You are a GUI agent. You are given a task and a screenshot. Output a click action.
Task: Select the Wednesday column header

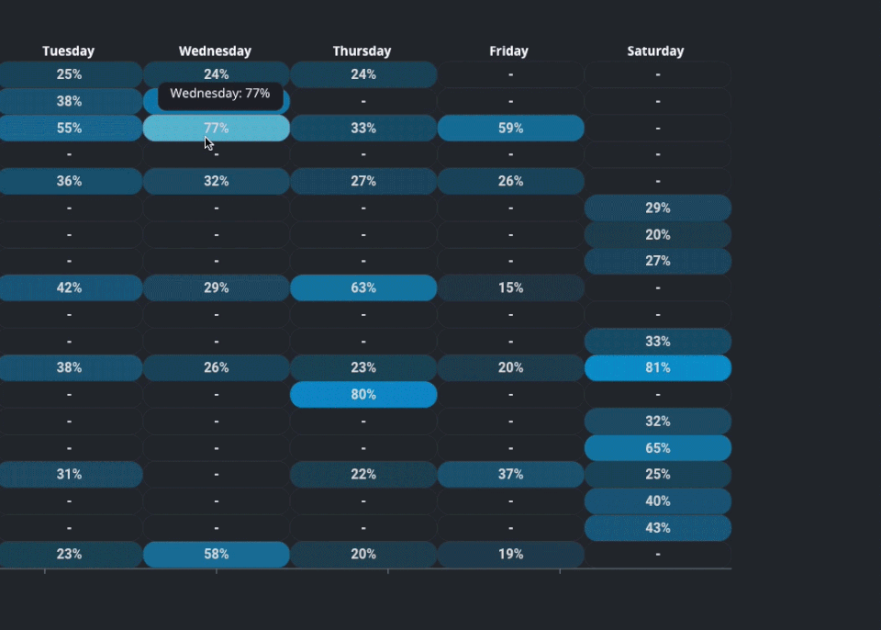click(x=215, y=51)
